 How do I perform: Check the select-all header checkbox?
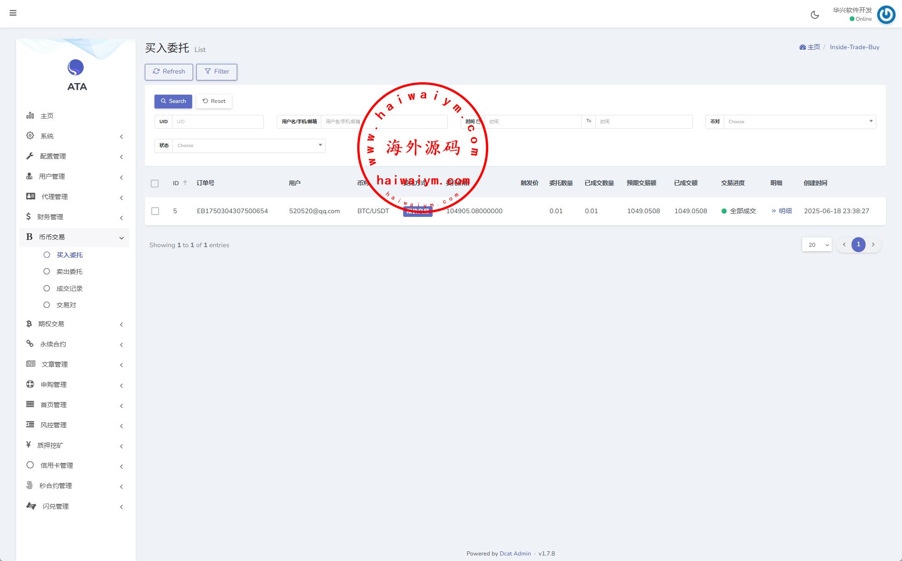click(x=155, y=183)
